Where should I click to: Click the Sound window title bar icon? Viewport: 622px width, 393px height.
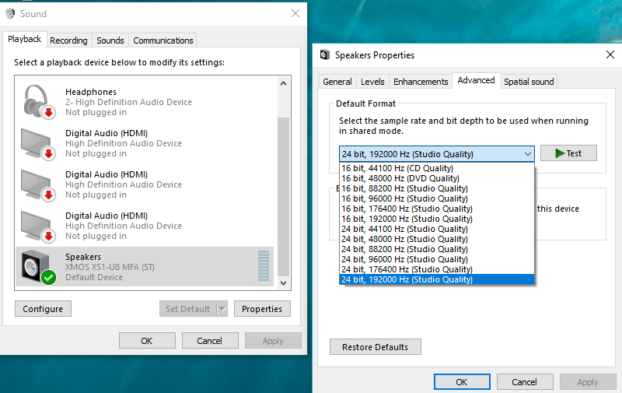(10, 13)
